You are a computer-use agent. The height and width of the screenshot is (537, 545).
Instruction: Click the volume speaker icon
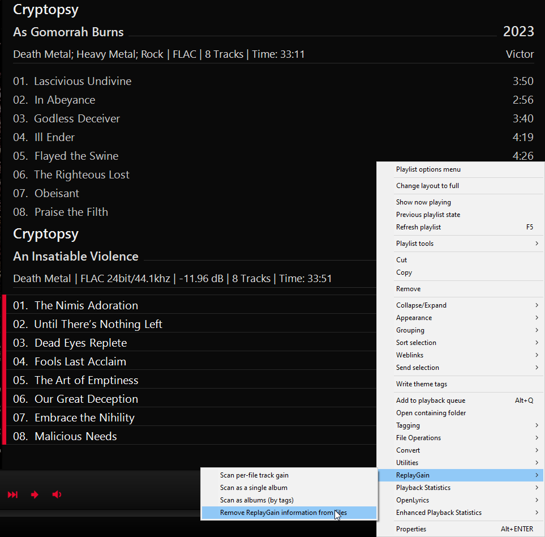click(57, 495)
